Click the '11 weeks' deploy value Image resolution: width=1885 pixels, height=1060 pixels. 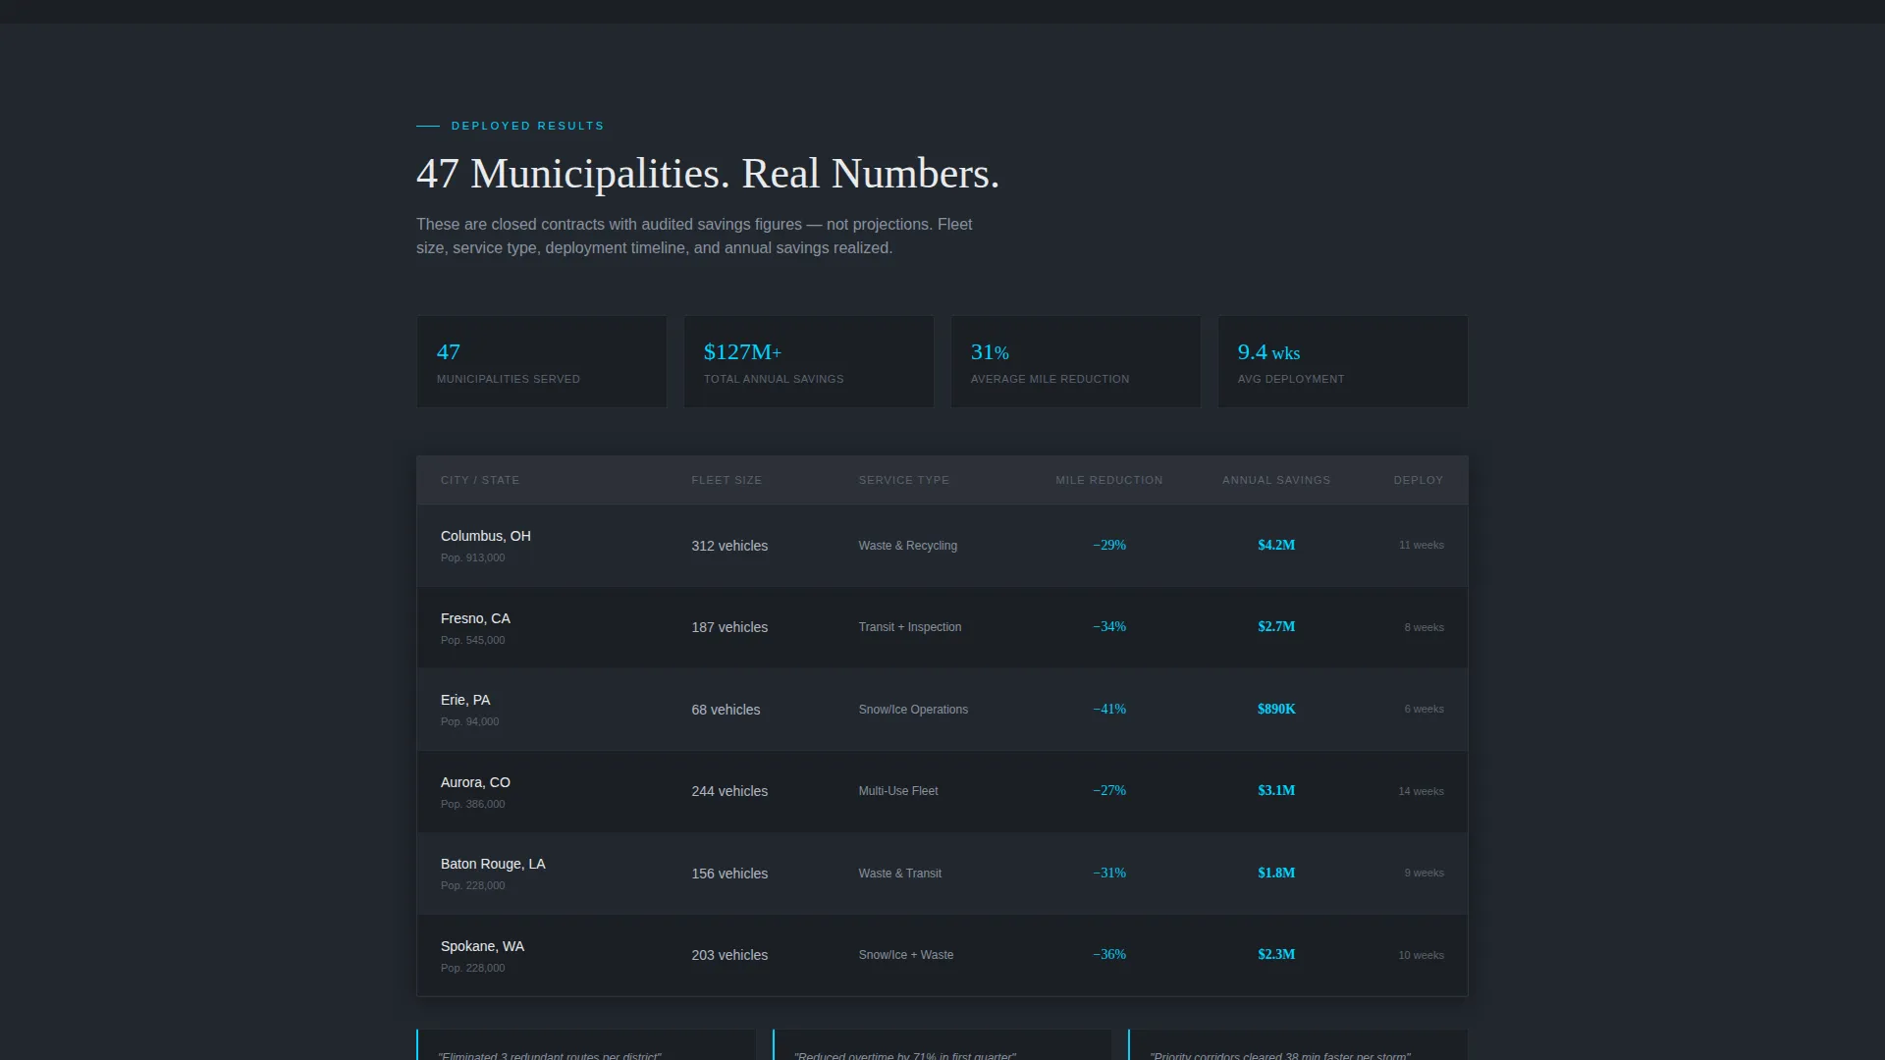click(1422, 545)
